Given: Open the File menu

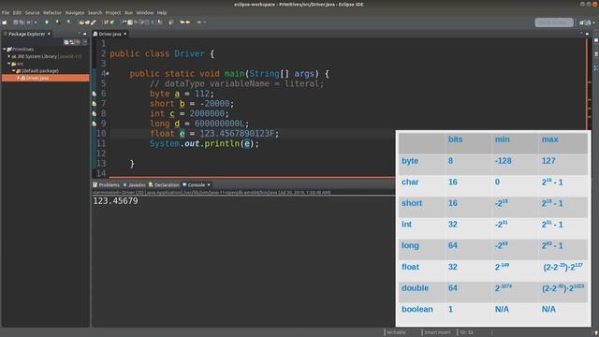Looking at the screenshot, I should [x=6, y=12].
